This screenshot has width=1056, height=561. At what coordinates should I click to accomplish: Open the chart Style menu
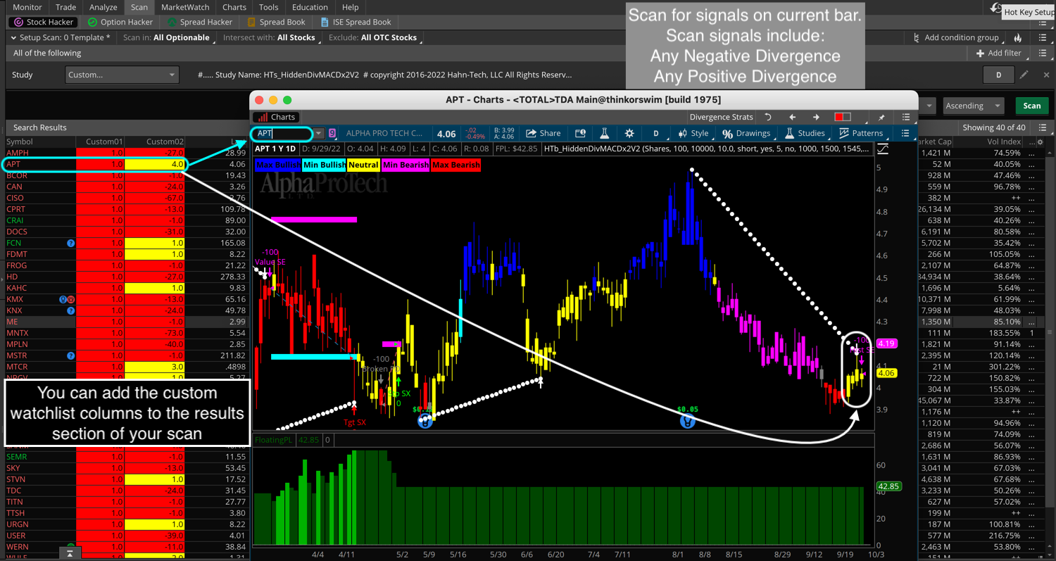pos(693,133)
